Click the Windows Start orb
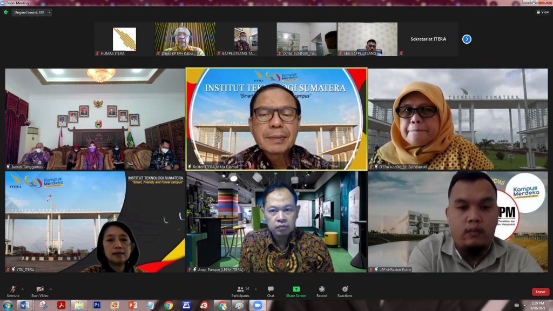 tap(8, 306)
